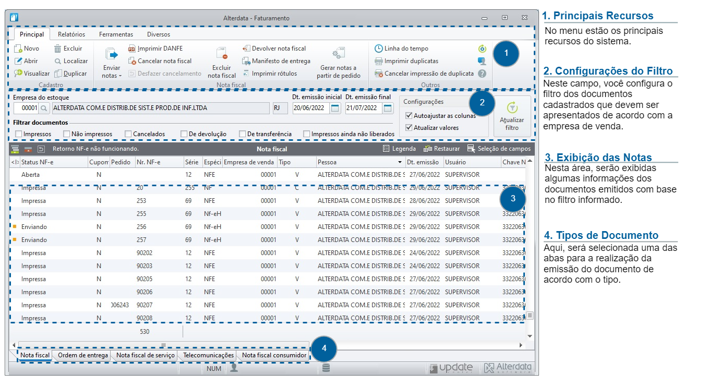
Task: Click the Dt. emissão final date field
Action: click(x=364, y=108)
